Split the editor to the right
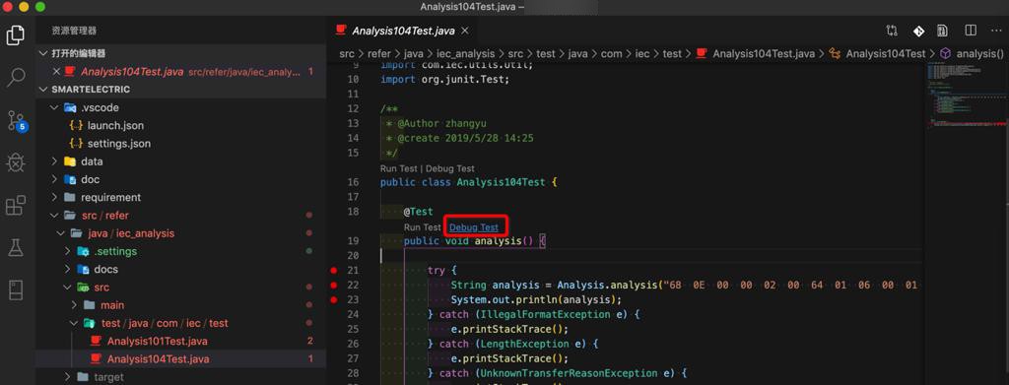This screenshot has width=1009, height=385. [x=971, y=31]
